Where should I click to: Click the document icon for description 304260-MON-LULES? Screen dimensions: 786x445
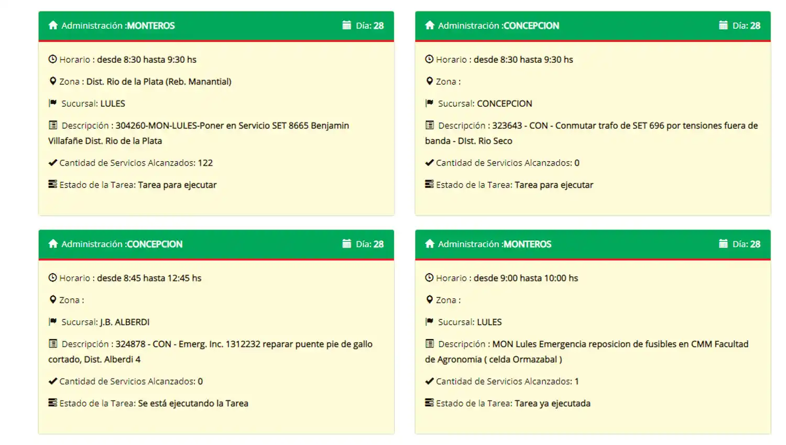tap(52, 125)
